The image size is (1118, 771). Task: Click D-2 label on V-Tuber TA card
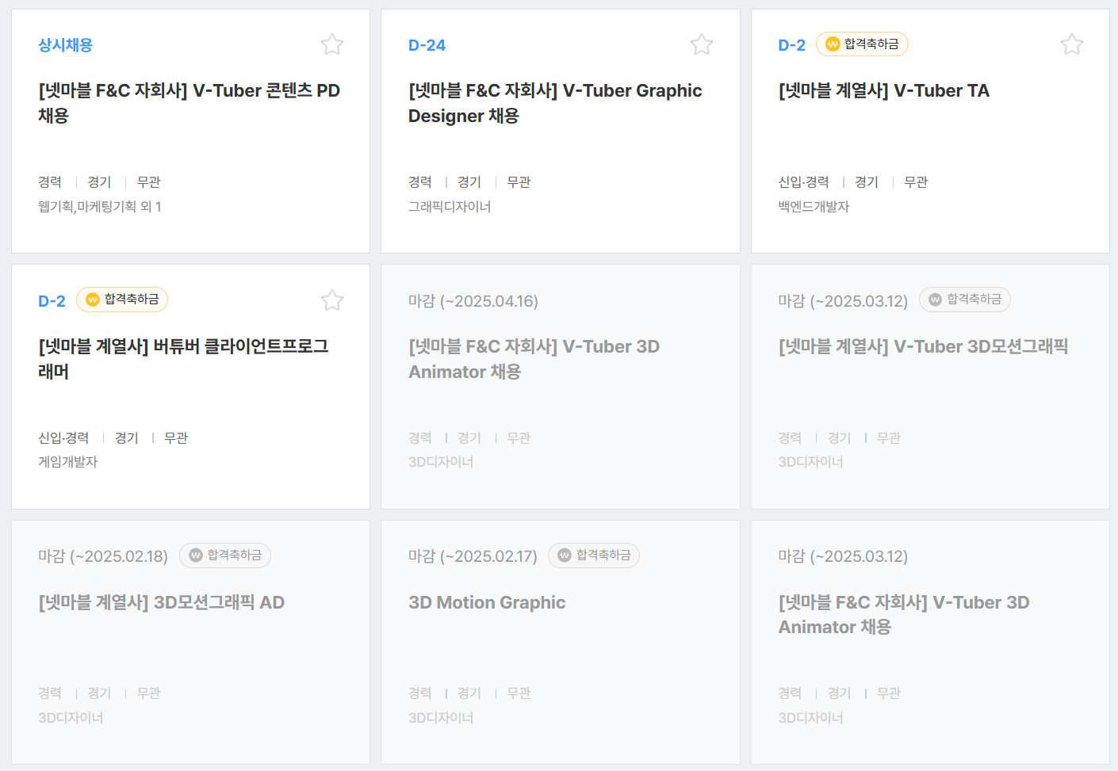(791, 45)
